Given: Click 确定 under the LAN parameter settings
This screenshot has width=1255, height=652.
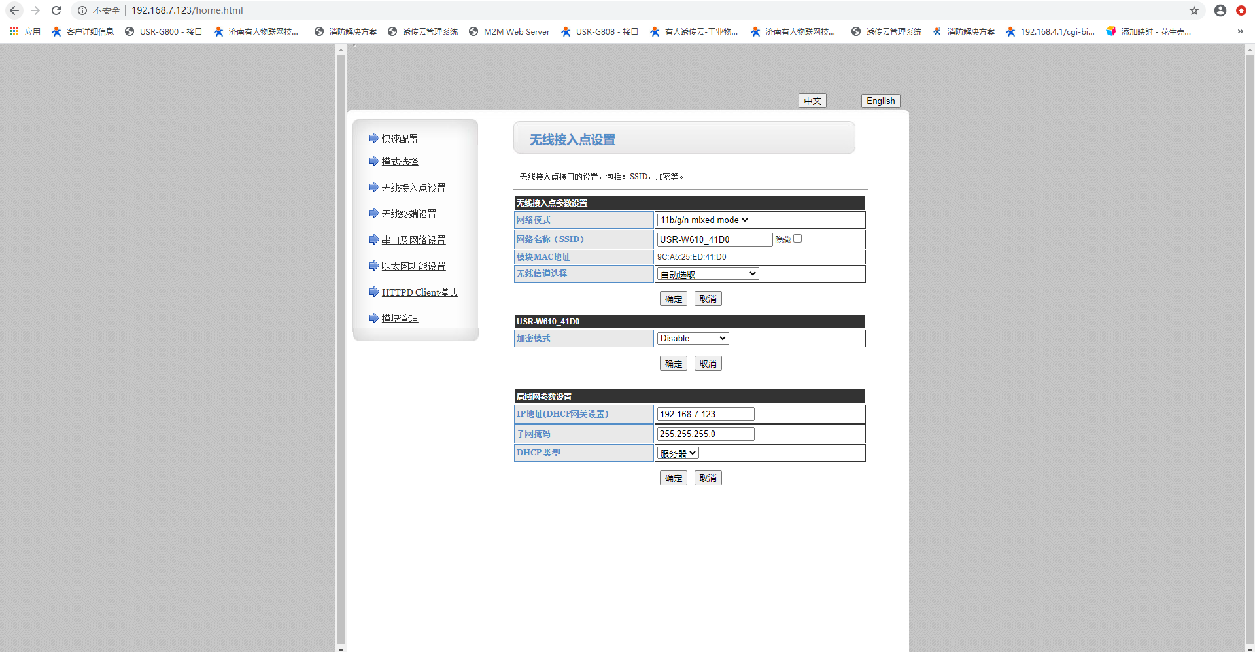Looking at the screenshot, I should point(673,478).
